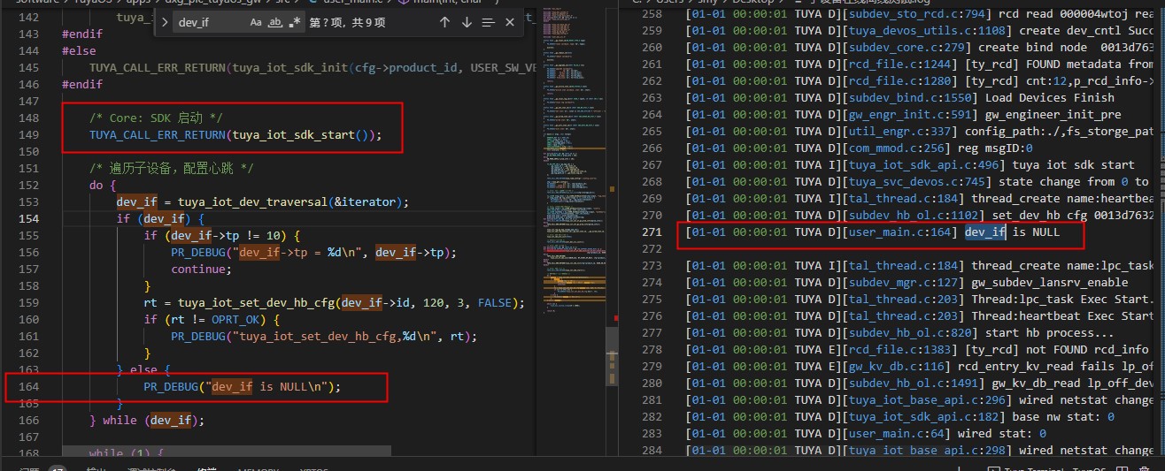Go to previous match arrow
Image resolution: width=1165 pixels, height=471 pixels.
[x=444, y=21]
